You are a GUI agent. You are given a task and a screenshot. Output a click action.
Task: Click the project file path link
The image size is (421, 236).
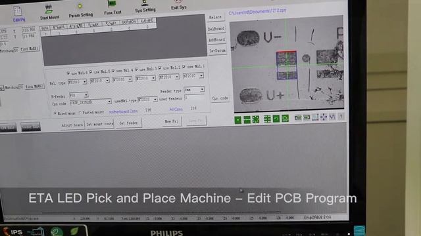[257, 11]
